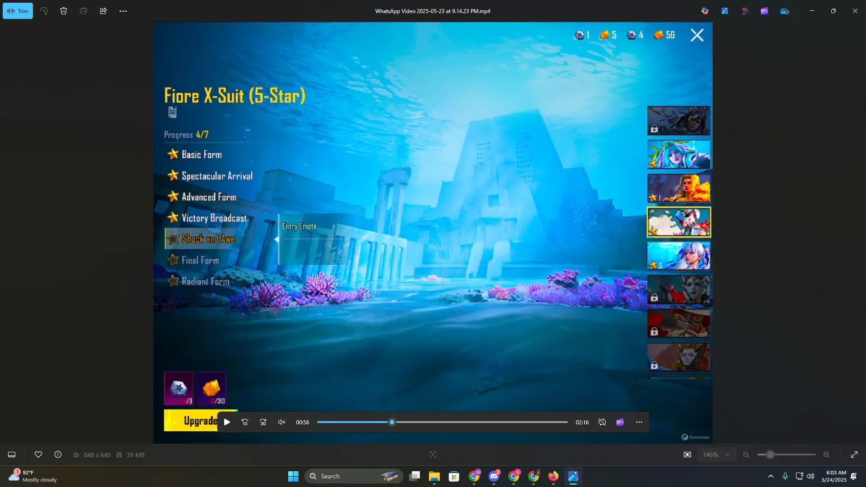Skip forward 30 seconds
The height and width of the screenshot is (487, 866).
(263, 422)
